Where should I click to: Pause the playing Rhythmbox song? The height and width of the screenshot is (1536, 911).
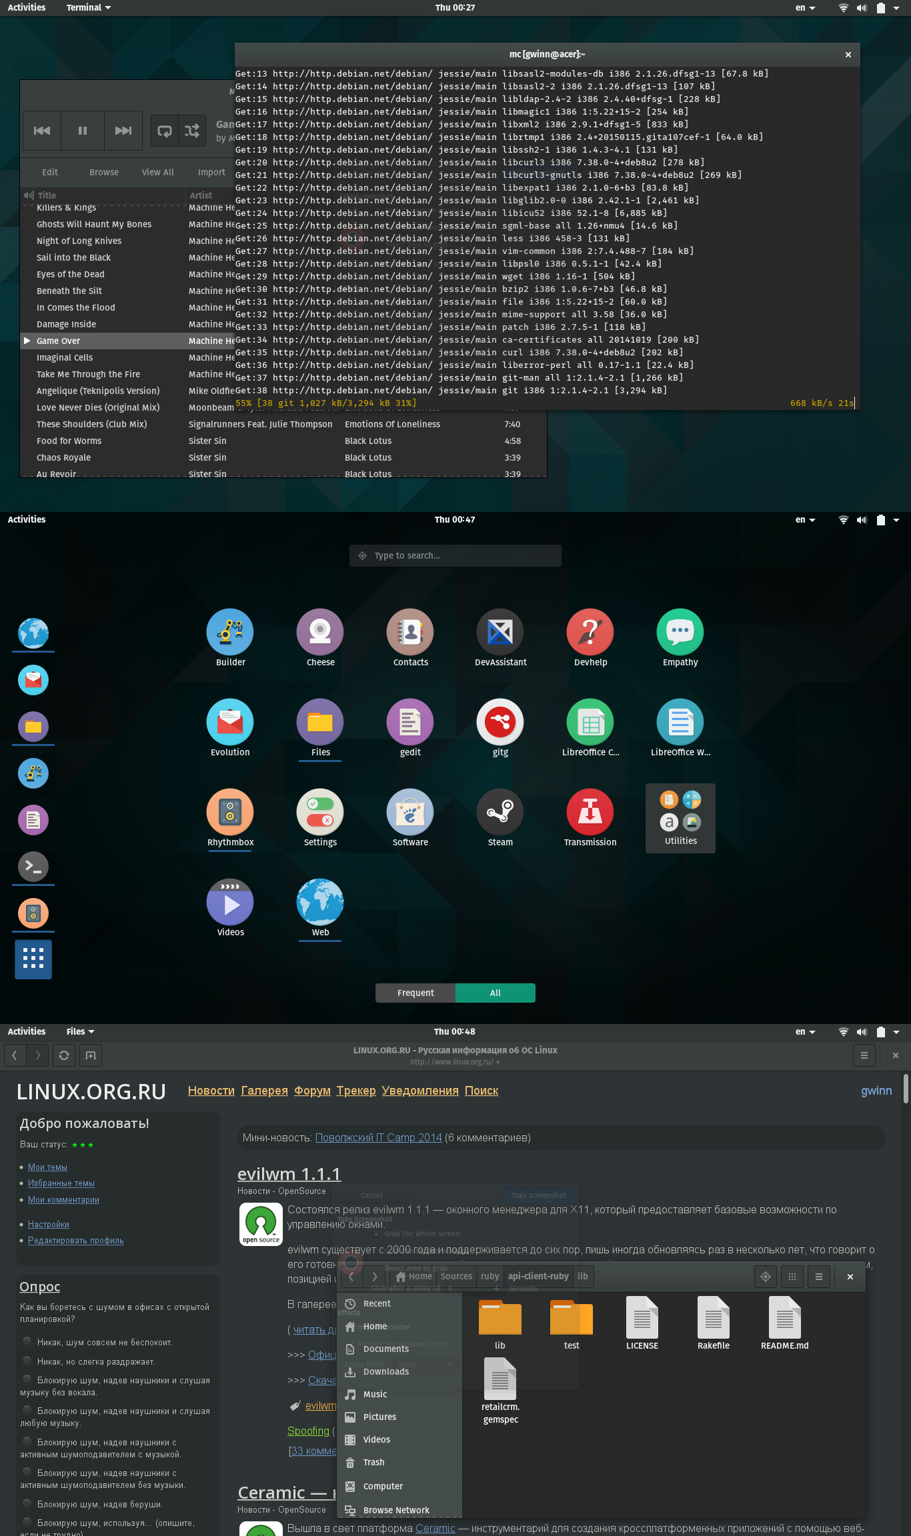pyautogui.click(x=83, y=131)
